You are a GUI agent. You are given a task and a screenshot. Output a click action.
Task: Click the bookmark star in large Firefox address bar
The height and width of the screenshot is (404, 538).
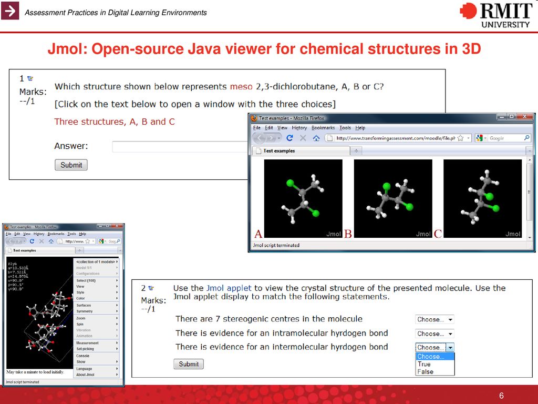[460, 138]
